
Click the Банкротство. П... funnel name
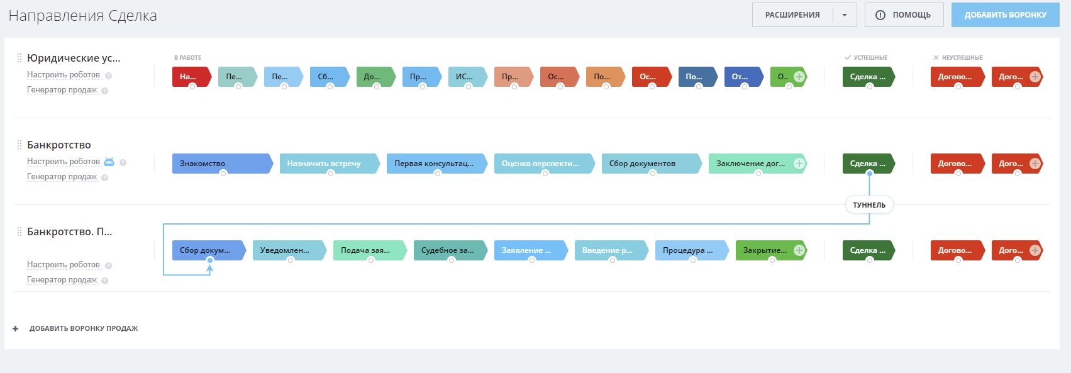pos(70,231)
